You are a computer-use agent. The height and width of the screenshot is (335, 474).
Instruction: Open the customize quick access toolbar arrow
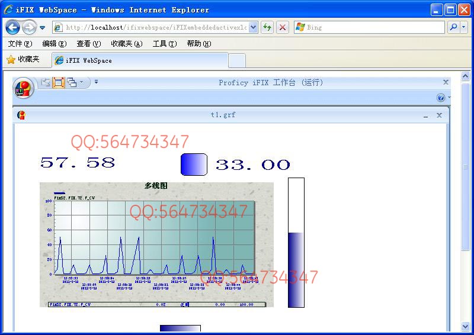(x=96, y=82)
